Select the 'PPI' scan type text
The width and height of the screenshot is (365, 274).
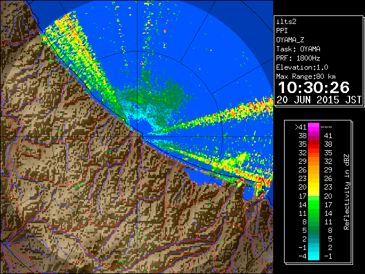pyautogui.click(x=282, y=31)
